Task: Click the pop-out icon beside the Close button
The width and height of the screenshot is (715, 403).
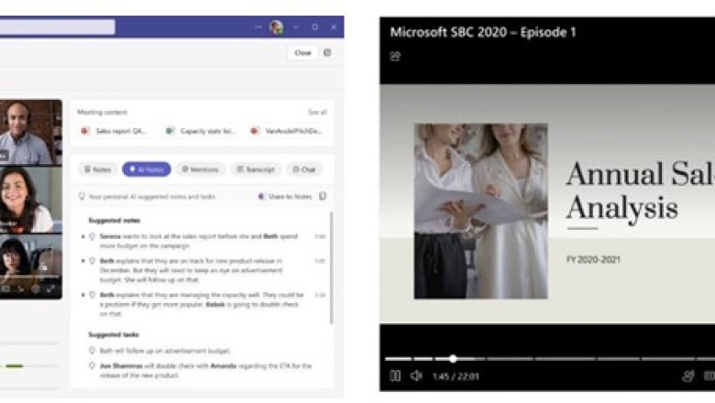Action: point(327,53)
